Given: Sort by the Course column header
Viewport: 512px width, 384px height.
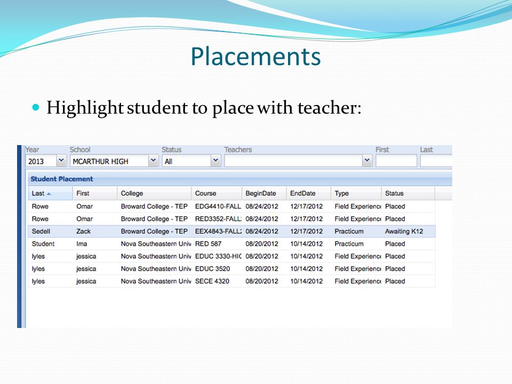Looking at the screenshot, I should [x=217, y=193].
